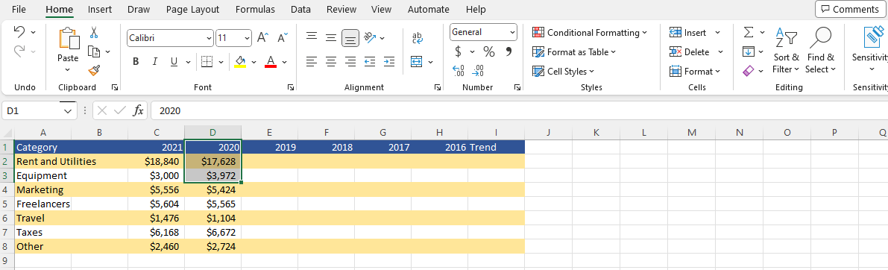Open the General number format dropdown
This screenshot has width=888, height=270.
click(512, 32)
